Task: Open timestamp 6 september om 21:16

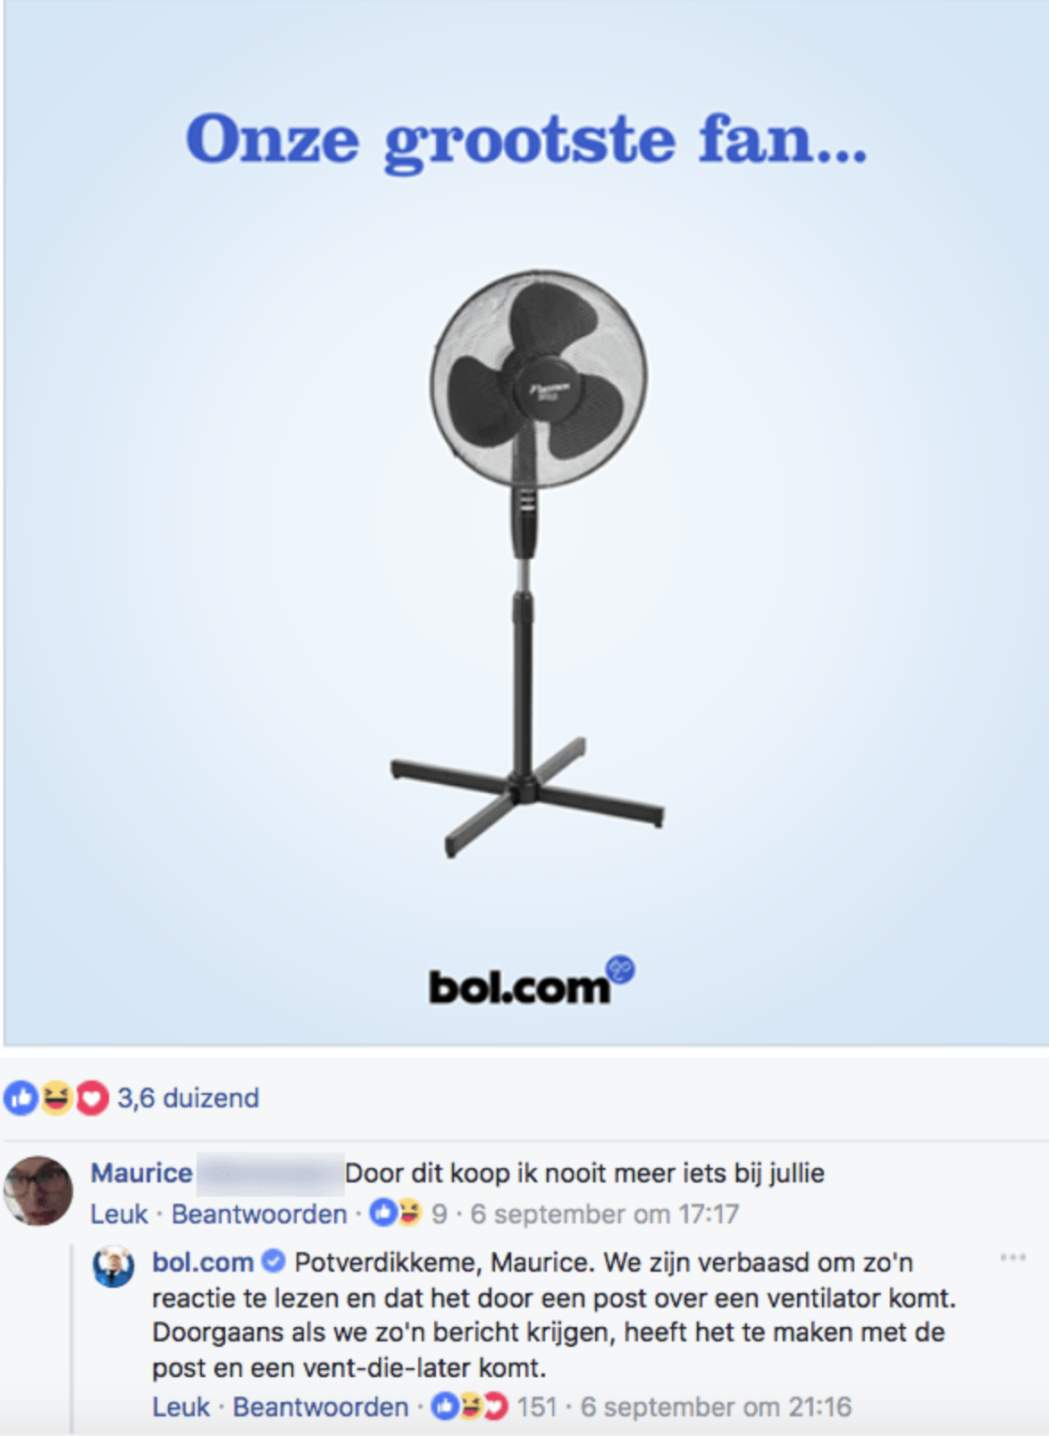Action: [717, 1407]
